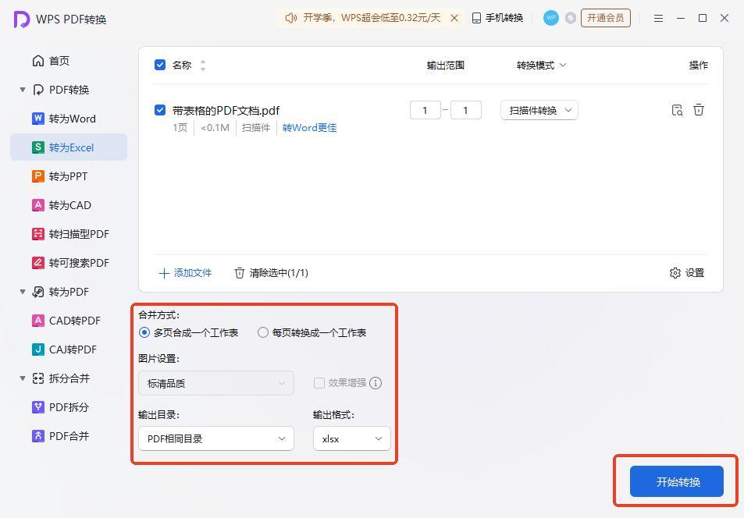Click the preview file icon in the file row
Viewport: 744px width, 518px height.
677,110
